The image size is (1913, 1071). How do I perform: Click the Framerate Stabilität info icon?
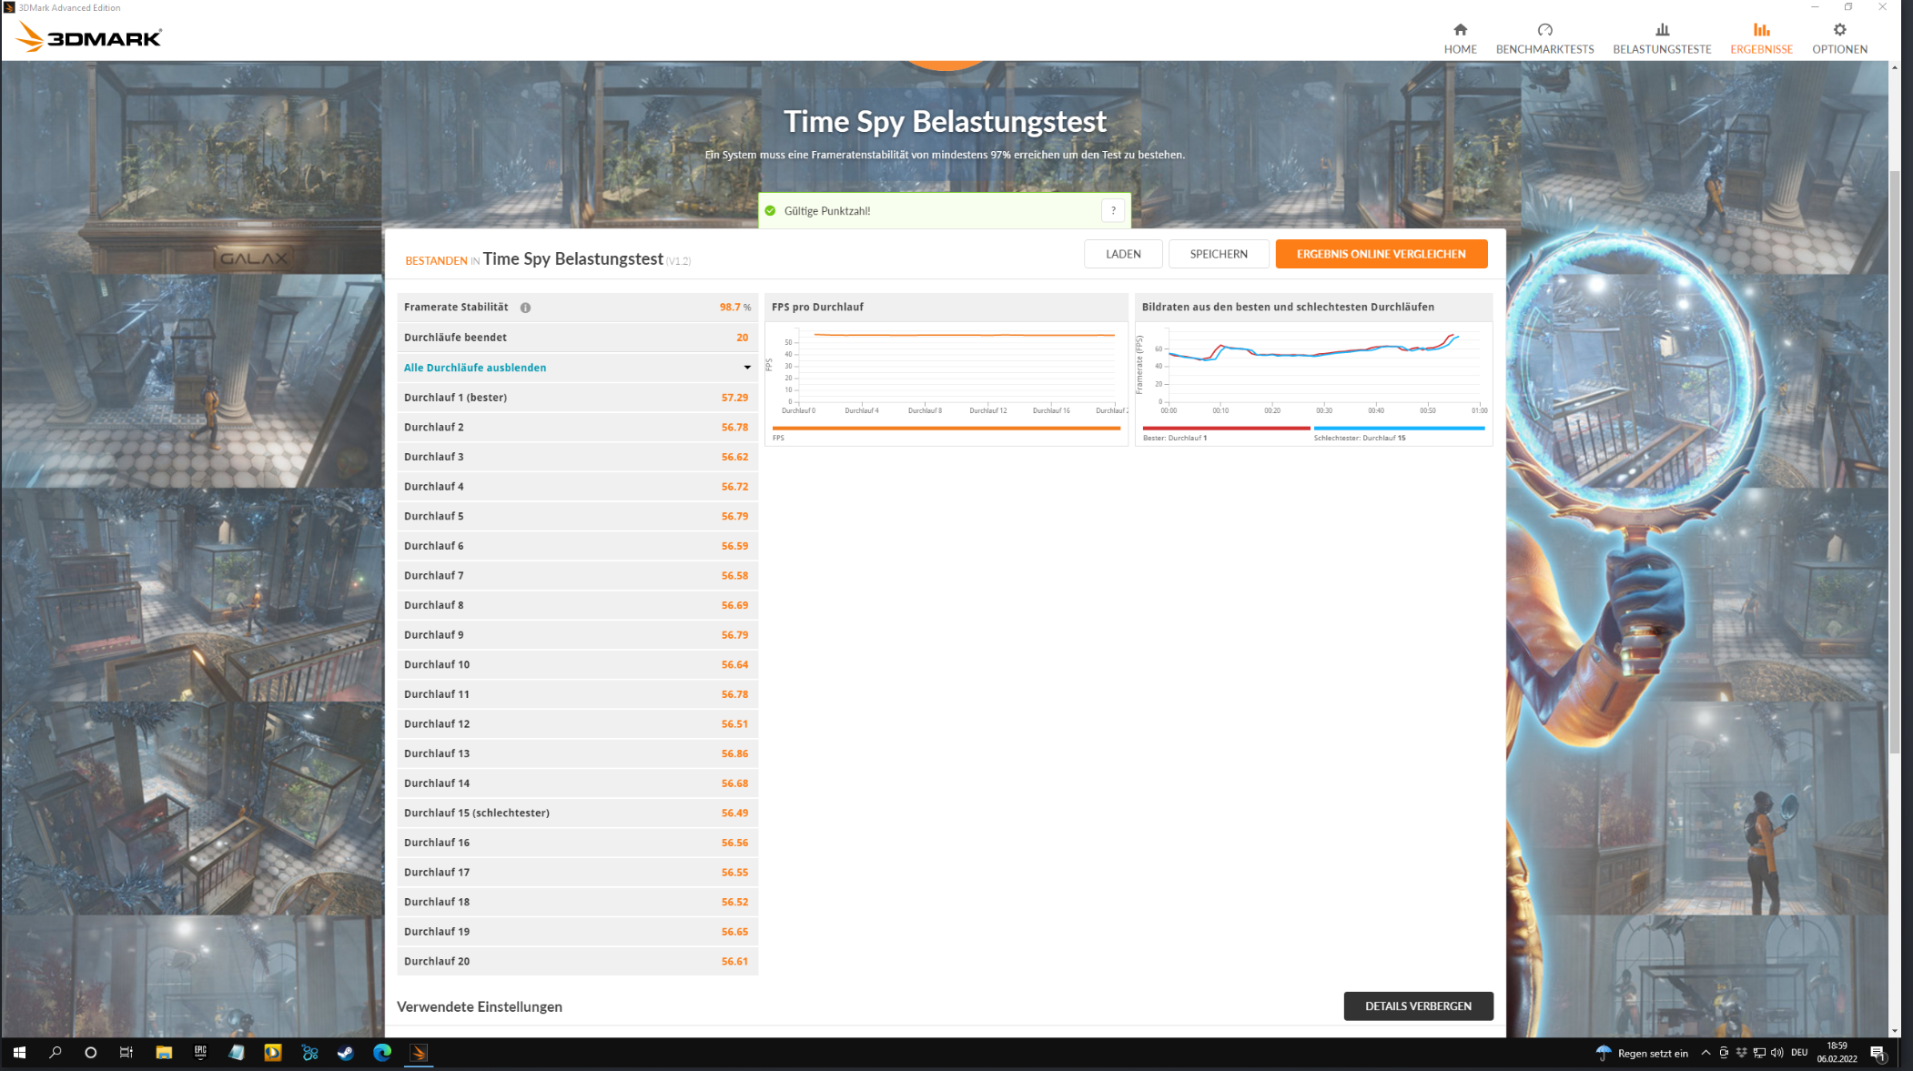(525, 308)
